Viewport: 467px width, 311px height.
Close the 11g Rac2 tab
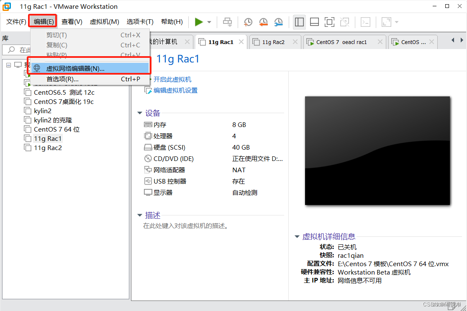pos(295,42)
